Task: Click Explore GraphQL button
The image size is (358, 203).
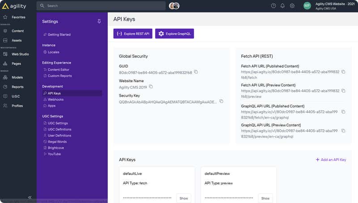Action: click(x=175, y=34)
